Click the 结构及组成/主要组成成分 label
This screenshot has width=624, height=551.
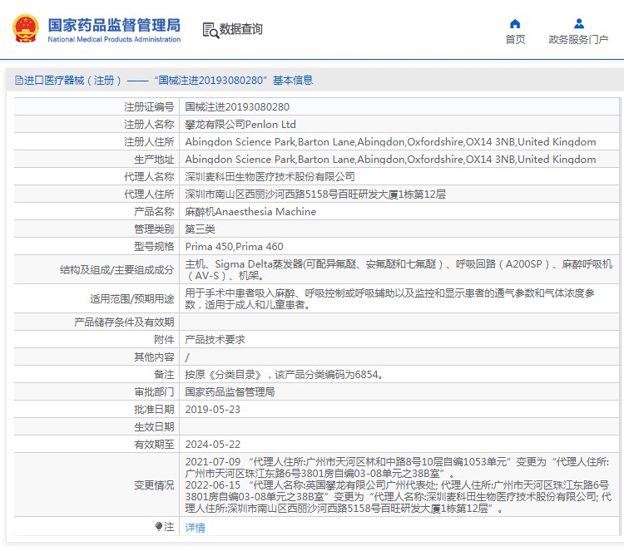tap(117, 270)
